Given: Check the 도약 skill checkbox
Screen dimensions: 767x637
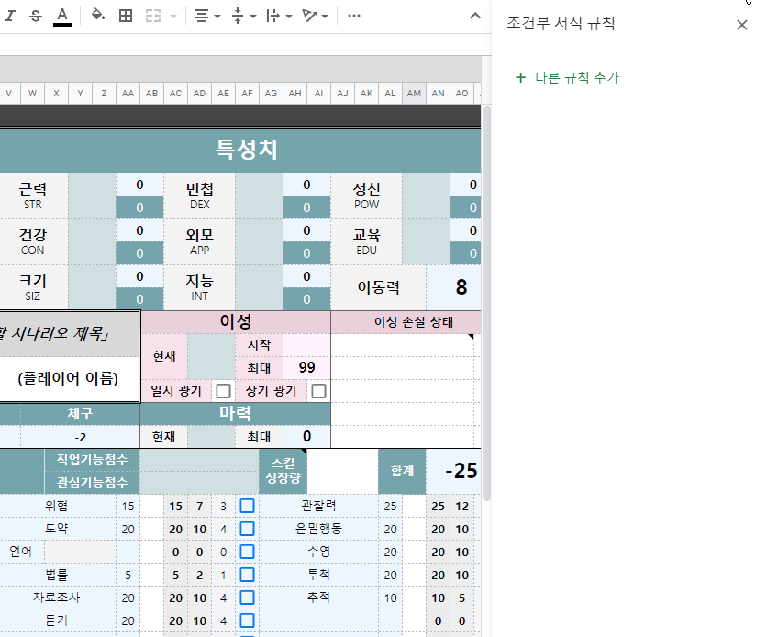Looking at the screenshot, I should (247, 529).
